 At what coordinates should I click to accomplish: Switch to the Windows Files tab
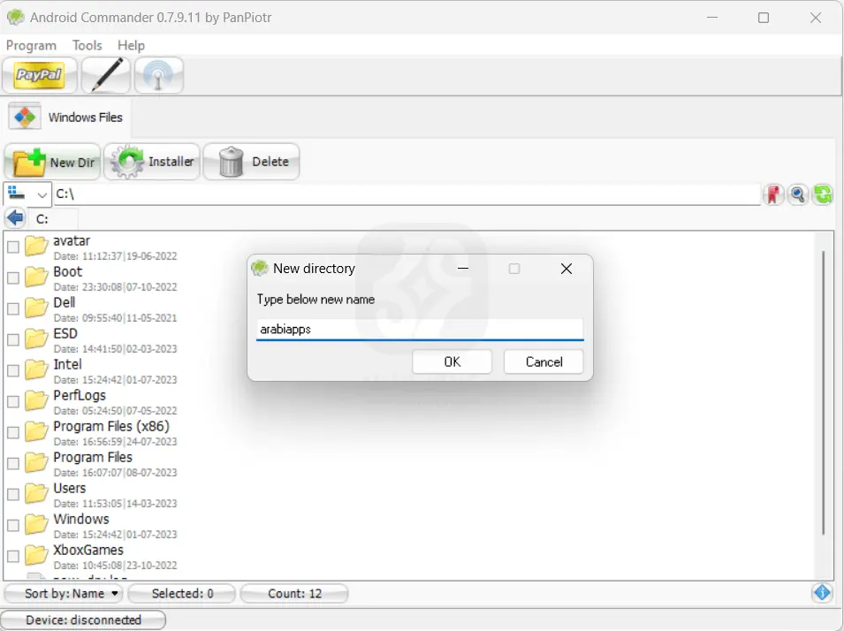pos(67,116)
